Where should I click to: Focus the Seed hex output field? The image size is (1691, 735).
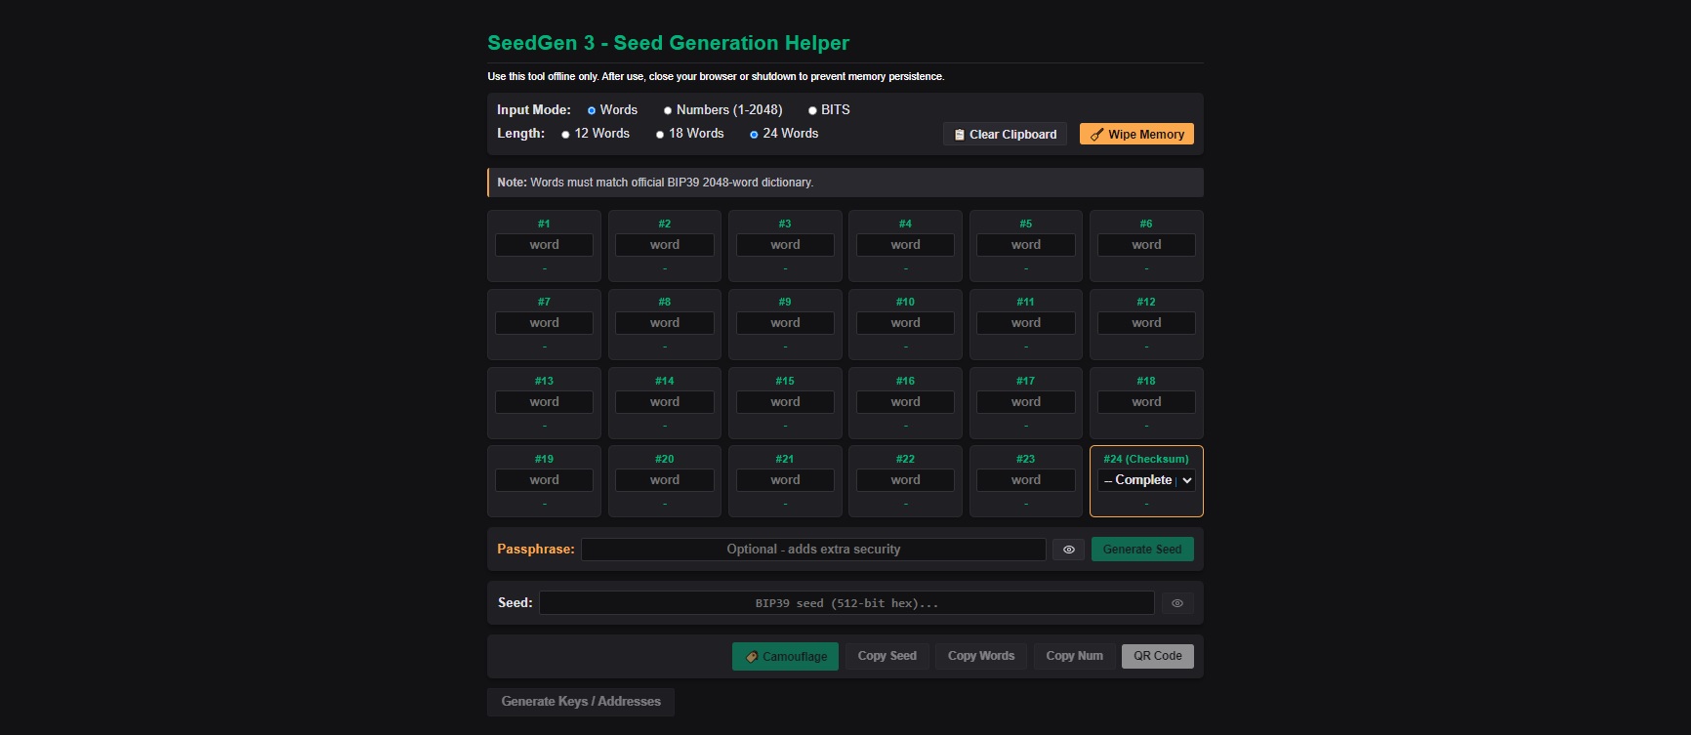click(846, 603)
